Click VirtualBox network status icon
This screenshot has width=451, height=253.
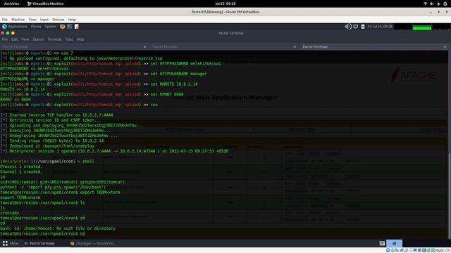pos(402,250)
